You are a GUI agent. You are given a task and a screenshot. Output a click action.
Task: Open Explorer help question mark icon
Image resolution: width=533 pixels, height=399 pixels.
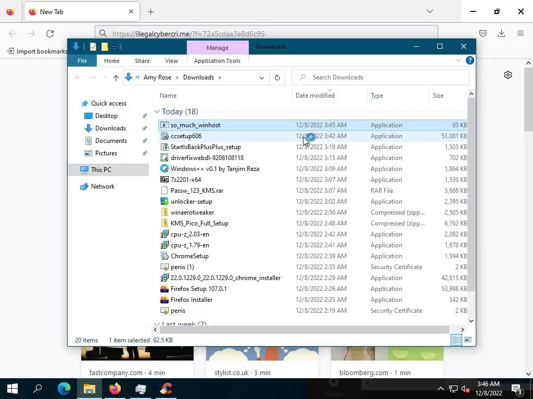[470, 60]
